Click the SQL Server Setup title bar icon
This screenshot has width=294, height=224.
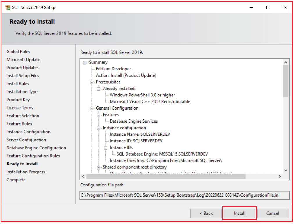point(8,8)
